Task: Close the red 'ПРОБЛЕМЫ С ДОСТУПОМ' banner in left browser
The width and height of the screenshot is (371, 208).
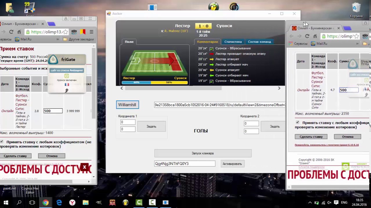Action: click(x=84, y=167)
